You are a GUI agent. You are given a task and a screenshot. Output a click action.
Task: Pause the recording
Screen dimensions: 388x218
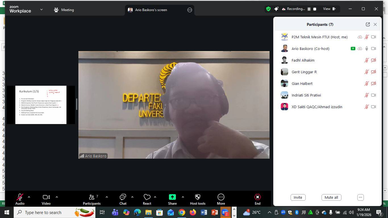[309, 9]
